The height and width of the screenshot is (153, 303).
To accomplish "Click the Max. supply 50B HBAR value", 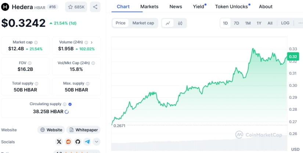I will point(76,90).
